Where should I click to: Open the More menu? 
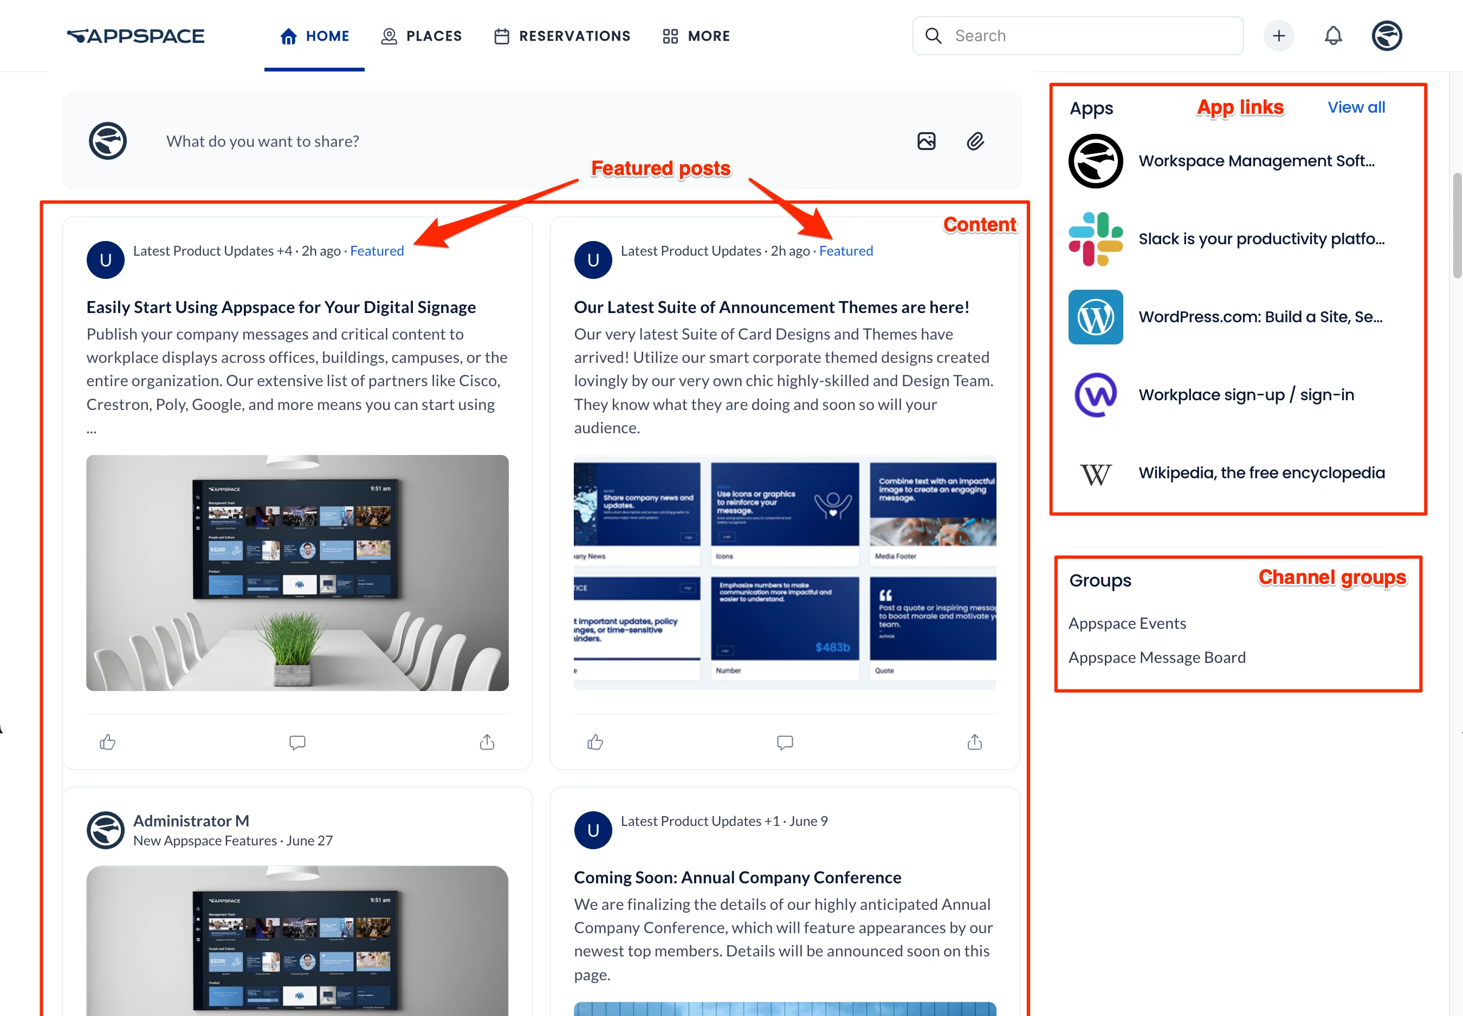[x=696, y=36]
